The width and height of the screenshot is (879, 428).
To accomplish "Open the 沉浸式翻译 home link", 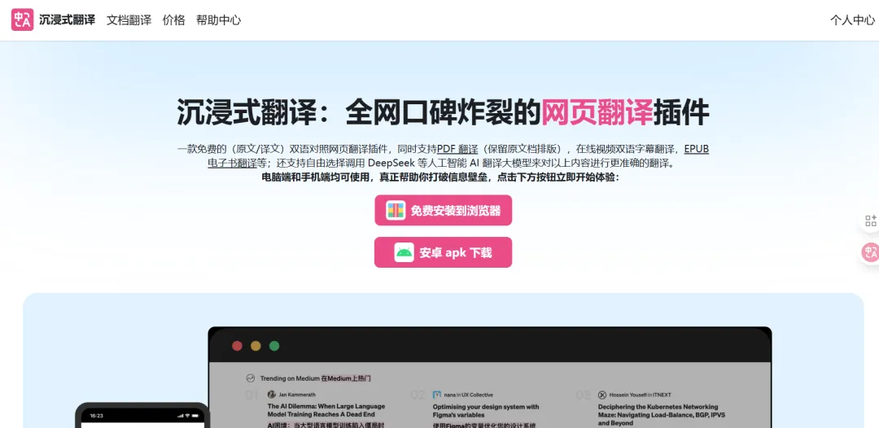I will [x=67, y=20].
